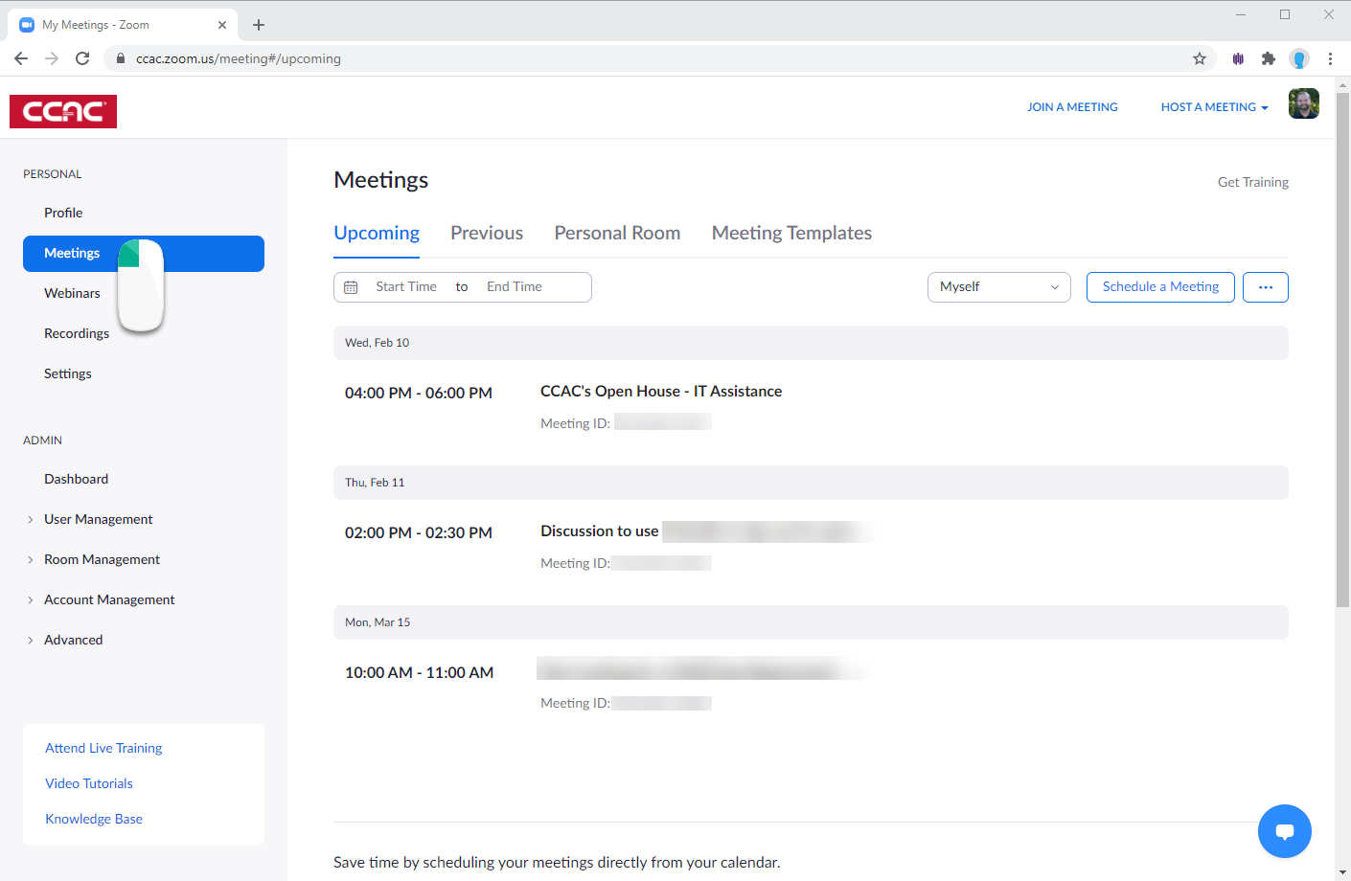This screenshot has width=1351, height=881.
Task: Open the admin Dashboard
Action: click(76, 479)
